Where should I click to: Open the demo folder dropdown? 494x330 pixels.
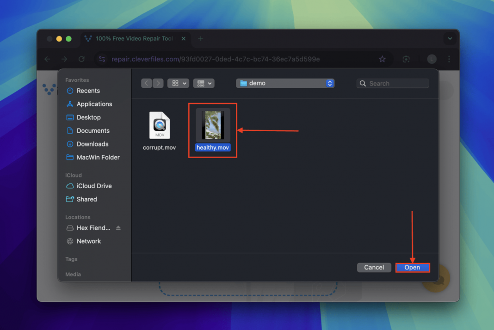285,83
